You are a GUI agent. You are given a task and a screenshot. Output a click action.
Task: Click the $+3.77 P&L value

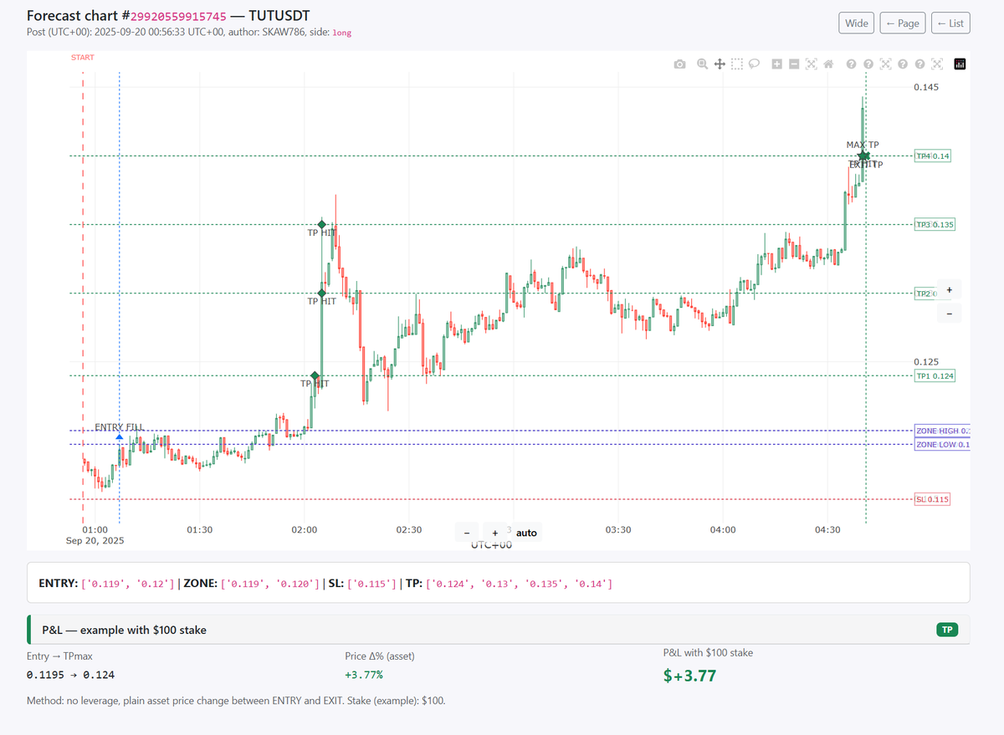coord(689,676)
